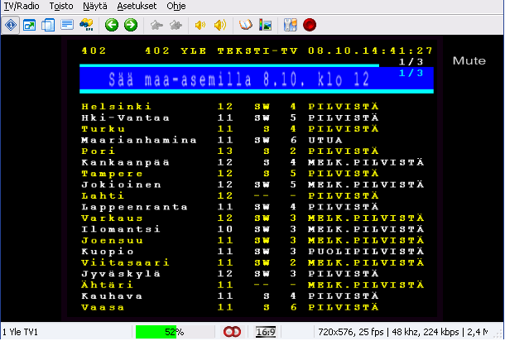Click the white 1/3 subpage indicator
The image size is (505, 341).
(411, 61)
